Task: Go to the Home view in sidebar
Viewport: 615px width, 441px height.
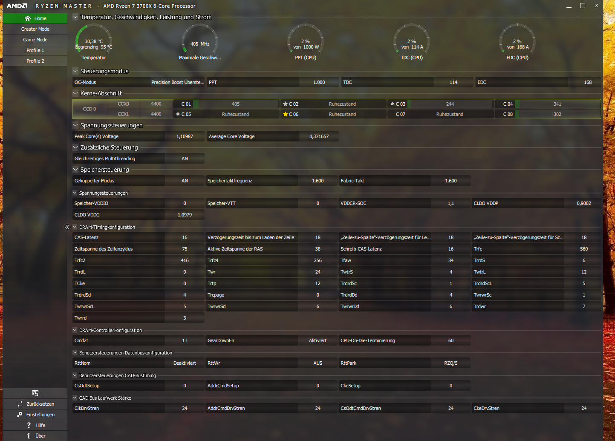Action: [35, 18]
